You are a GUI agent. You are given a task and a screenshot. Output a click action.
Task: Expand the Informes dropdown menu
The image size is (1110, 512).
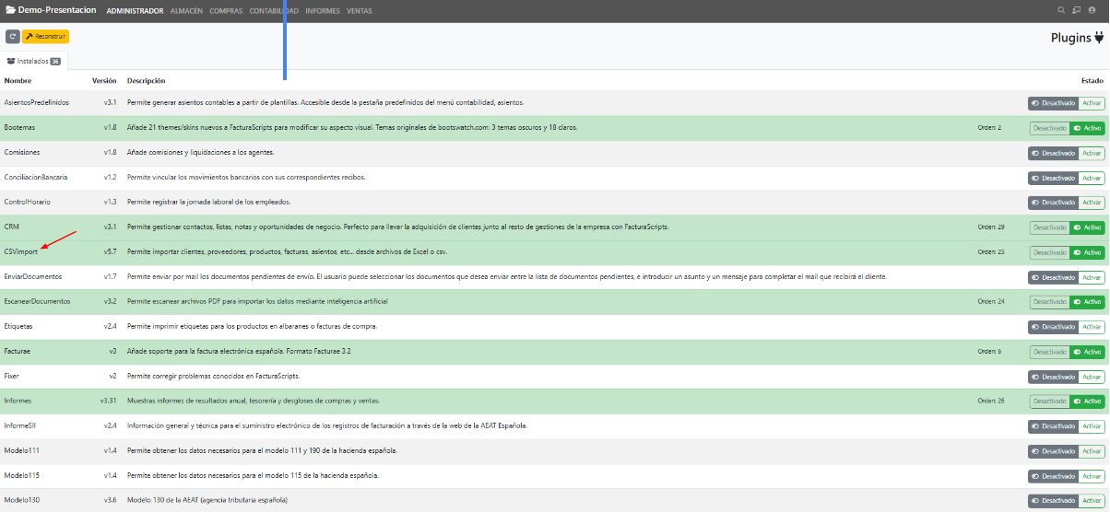(323, 11)
